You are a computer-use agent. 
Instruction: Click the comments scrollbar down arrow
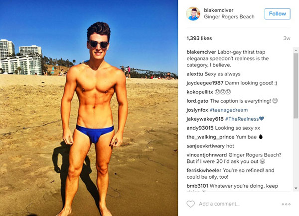[296, 188]
